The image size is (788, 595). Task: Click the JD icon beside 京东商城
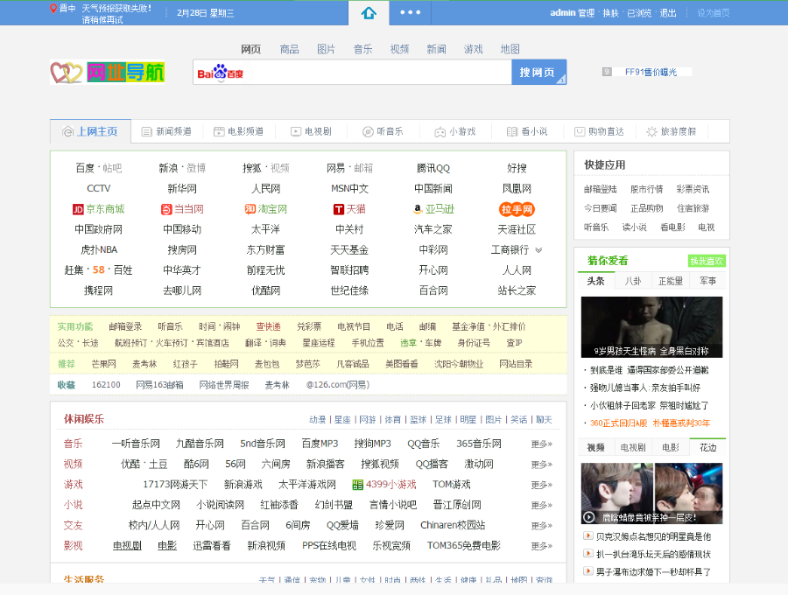tap(79, 208)
